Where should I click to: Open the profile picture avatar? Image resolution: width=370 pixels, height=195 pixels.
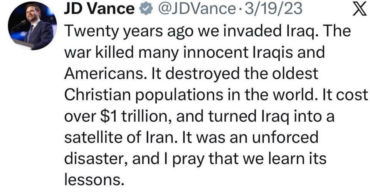(x=32, y=26)
